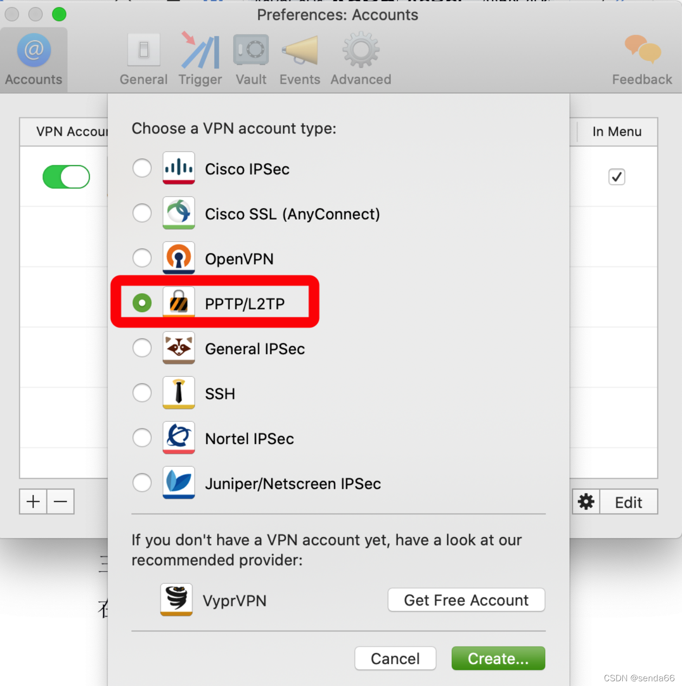Uncheck the In Menu checkbox
This screenshot has width=682, height=686.
[x=617, y=177]
